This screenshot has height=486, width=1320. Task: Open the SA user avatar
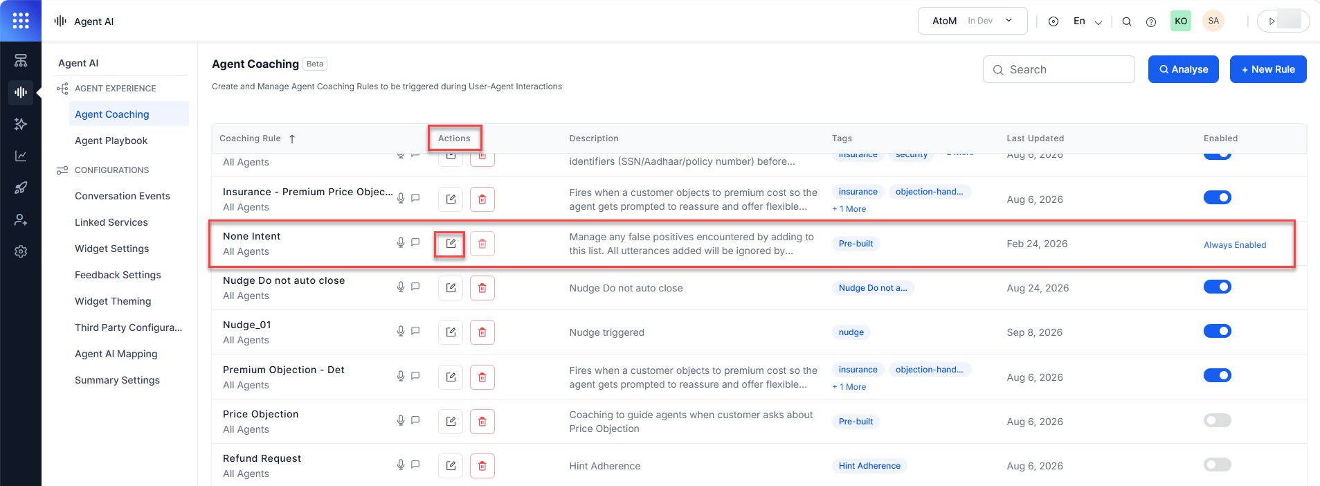(1213, 21)
